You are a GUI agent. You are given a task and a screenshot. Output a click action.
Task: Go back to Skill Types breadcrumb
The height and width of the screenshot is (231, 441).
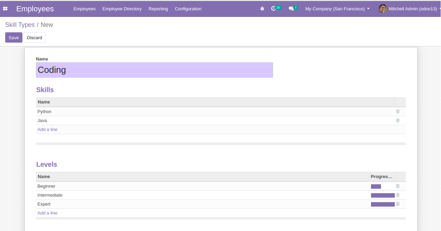click(20, 25)
